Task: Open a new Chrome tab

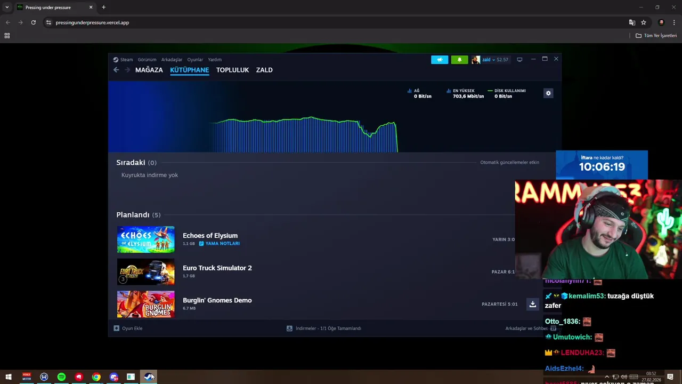Action: click(103, 7)
